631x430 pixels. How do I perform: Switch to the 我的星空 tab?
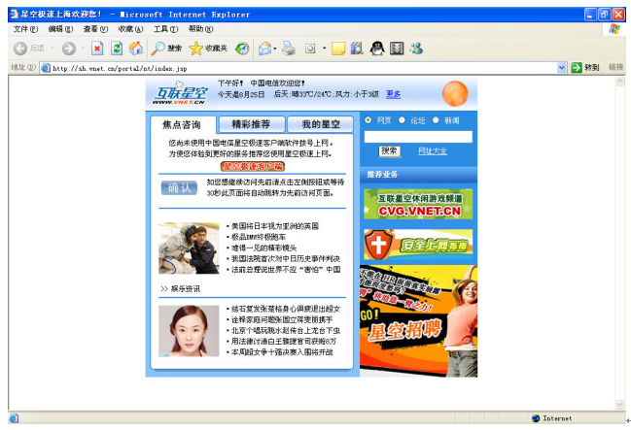(x=321, y=124)
